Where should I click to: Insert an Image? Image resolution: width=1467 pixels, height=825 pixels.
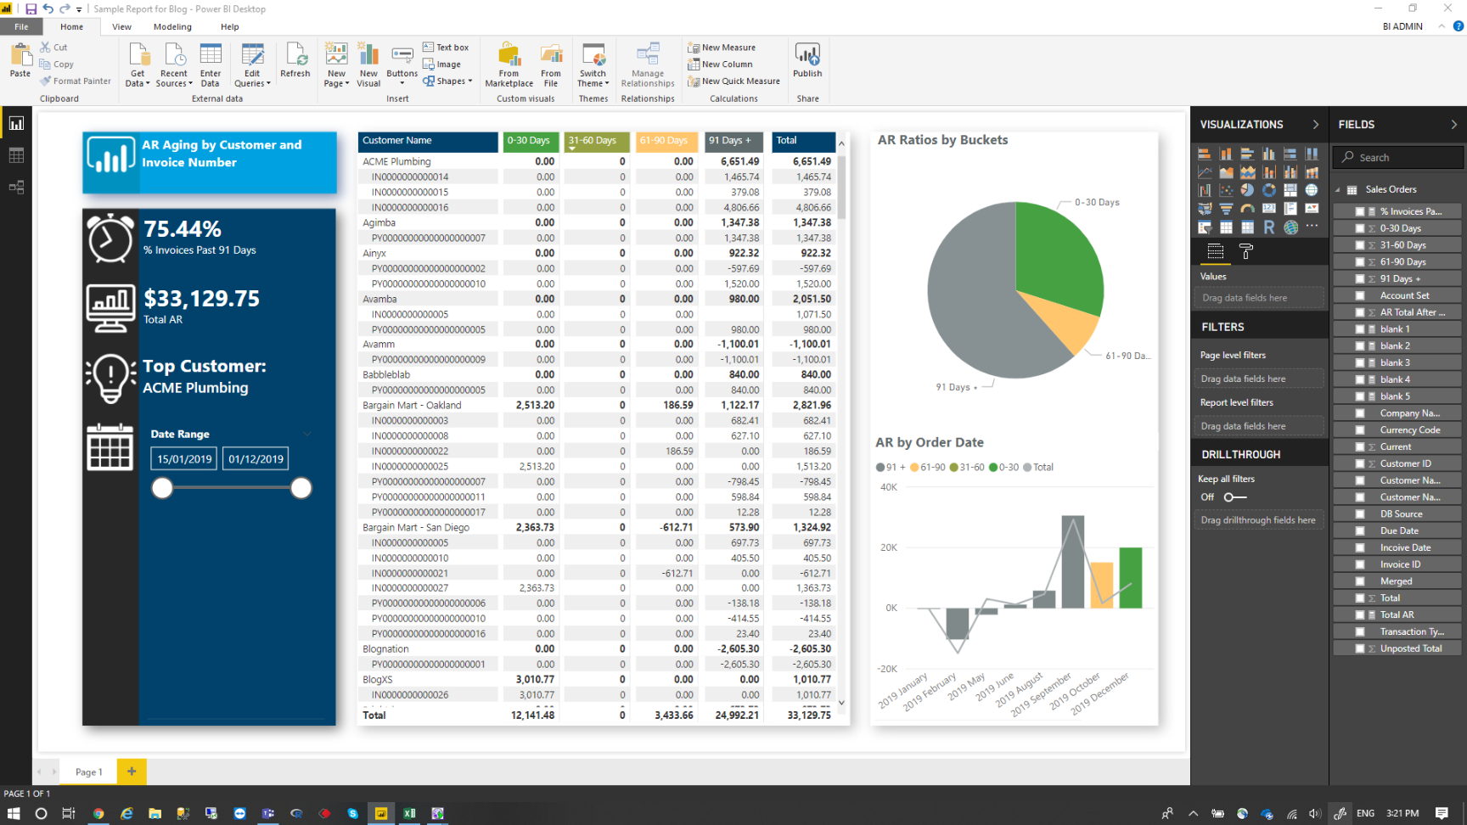point(442,65)
